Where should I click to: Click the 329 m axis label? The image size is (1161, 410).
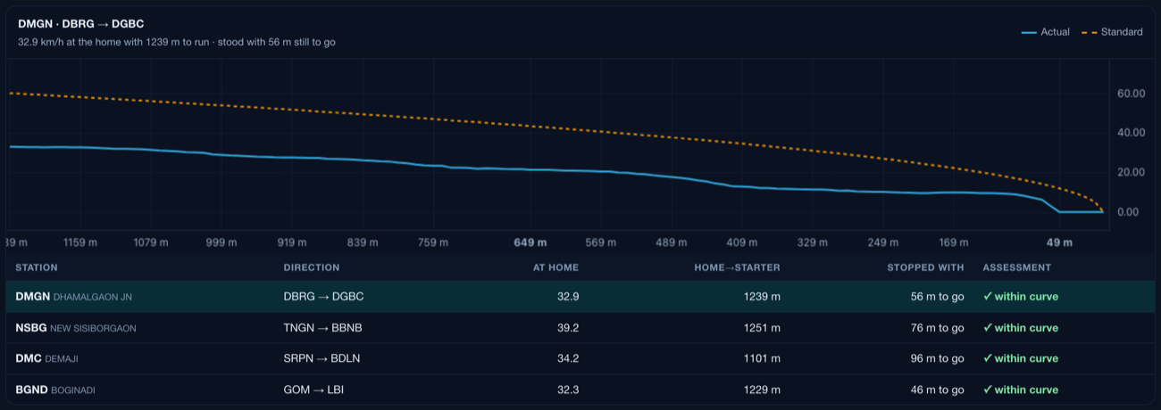(x=813, y=242)
